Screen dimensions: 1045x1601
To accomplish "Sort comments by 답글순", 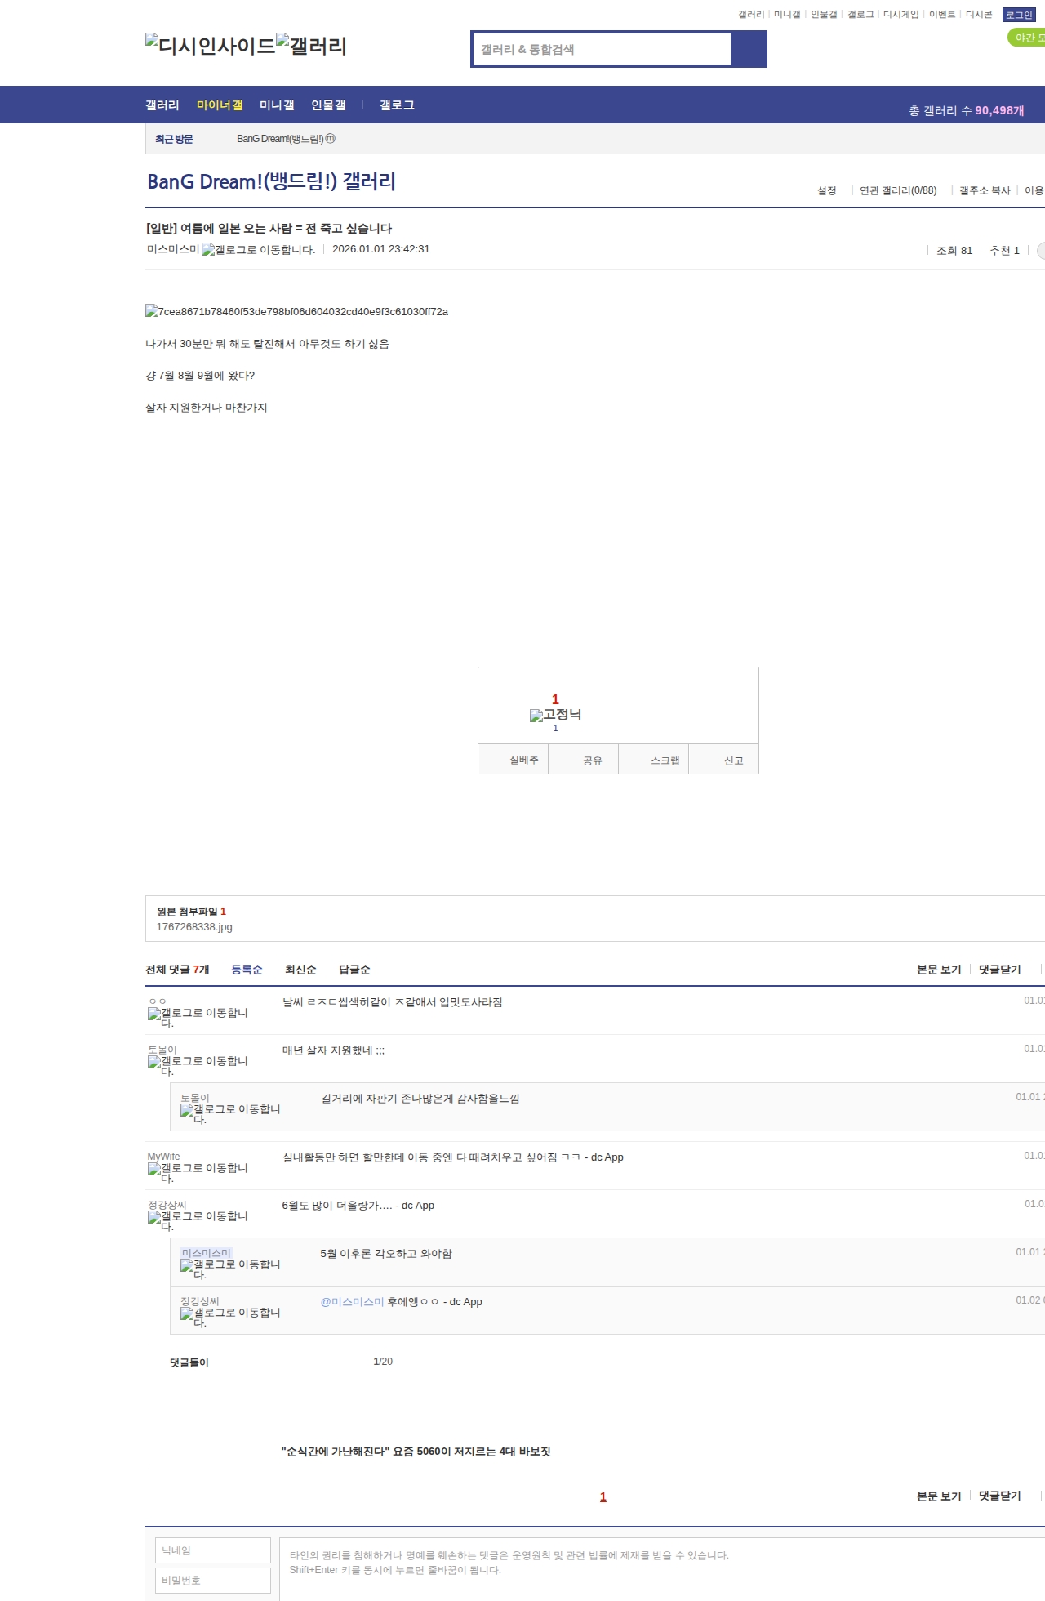I will (354, 970).
